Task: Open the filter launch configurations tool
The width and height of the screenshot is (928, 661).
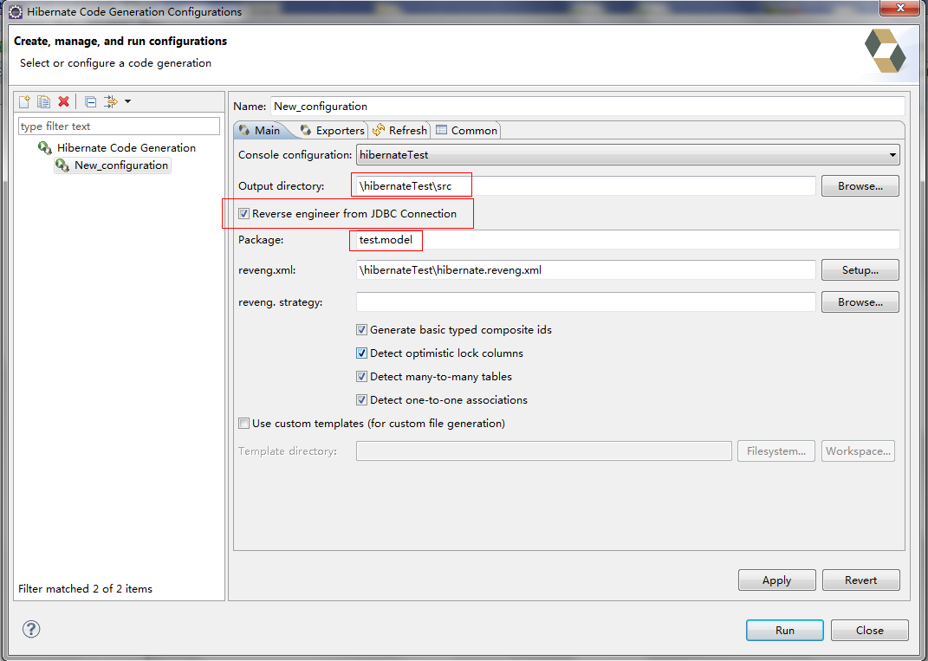Action: [110, 101]
